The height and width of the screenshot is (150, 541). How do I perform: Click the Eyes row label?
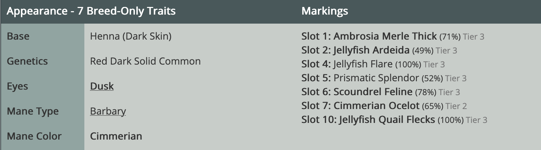point(17,86)
